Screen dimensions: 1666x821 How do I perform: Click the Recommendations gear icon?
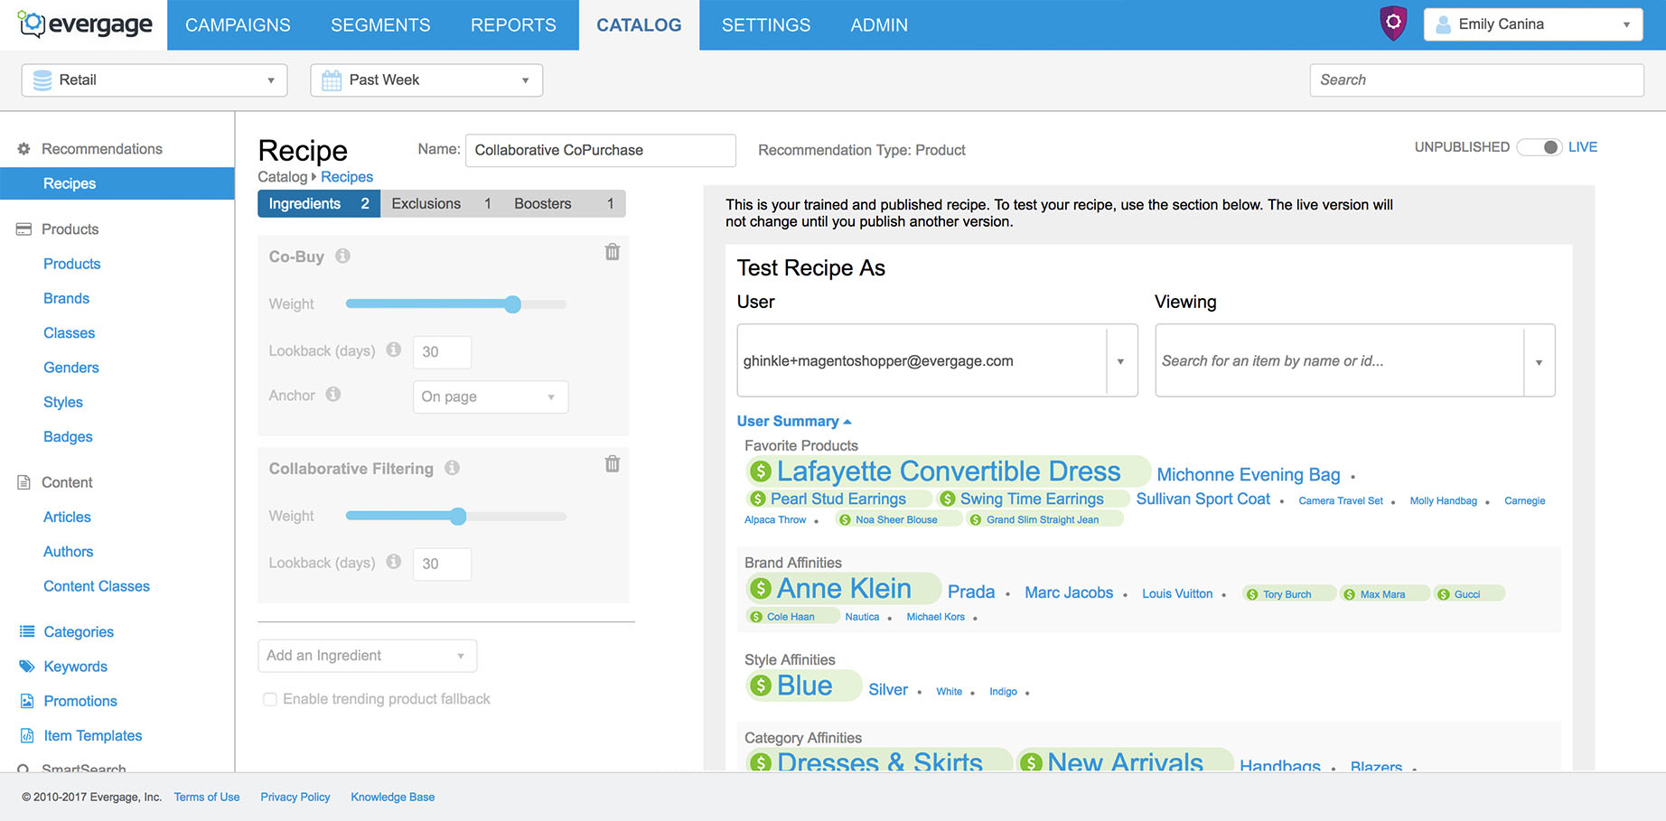(x=24, y=149)
